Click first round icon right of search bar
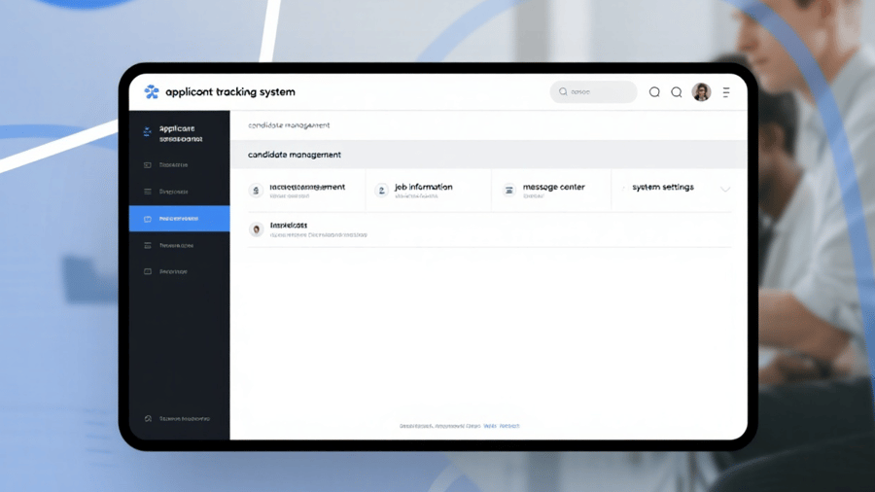 (654, 92)
